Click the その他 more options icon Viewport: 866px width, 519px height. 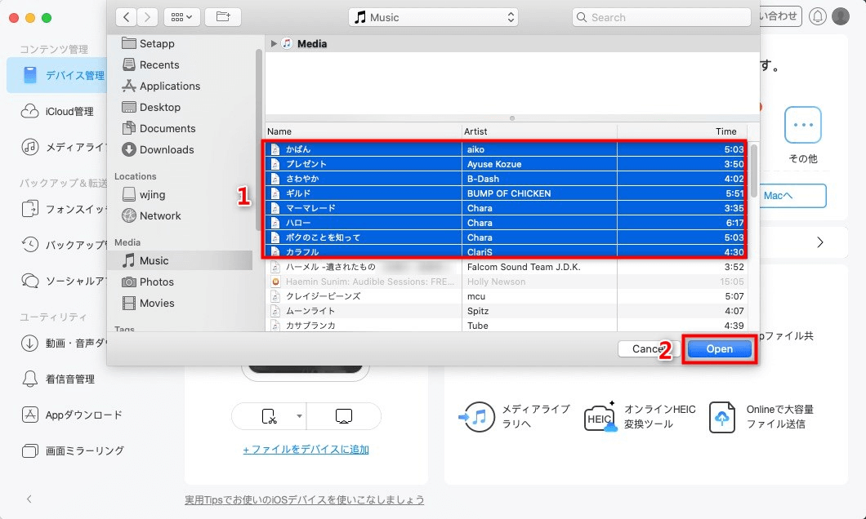pyautogui.click(x=802, y=125)
